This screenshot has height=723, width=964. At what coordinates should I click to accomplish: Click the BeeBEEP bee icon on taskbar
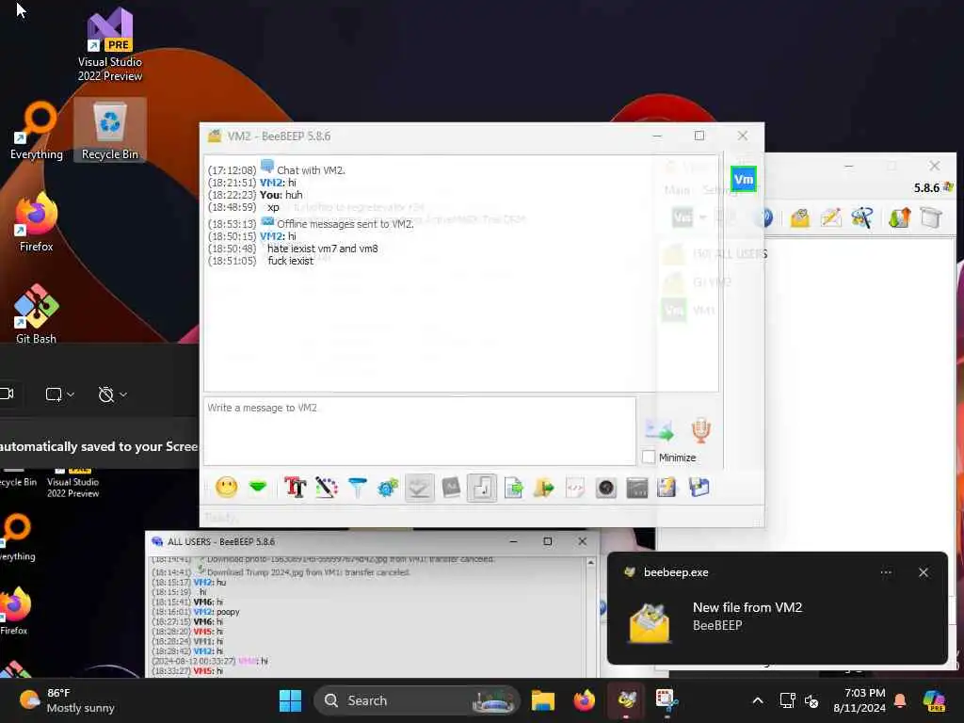pyautogui.click(x=626, y=700)
